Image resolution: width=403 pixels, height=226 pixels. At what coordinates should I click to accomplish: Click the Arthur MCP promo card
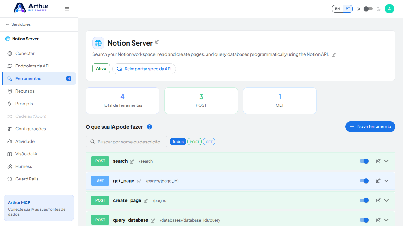click(x=39, y=208)
